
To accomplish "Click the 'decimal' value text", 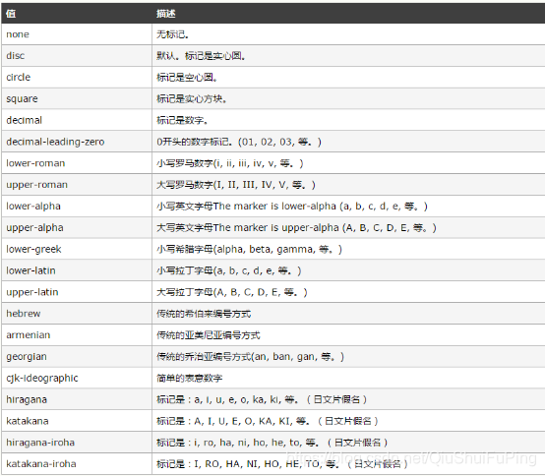I will pos(24,120).
